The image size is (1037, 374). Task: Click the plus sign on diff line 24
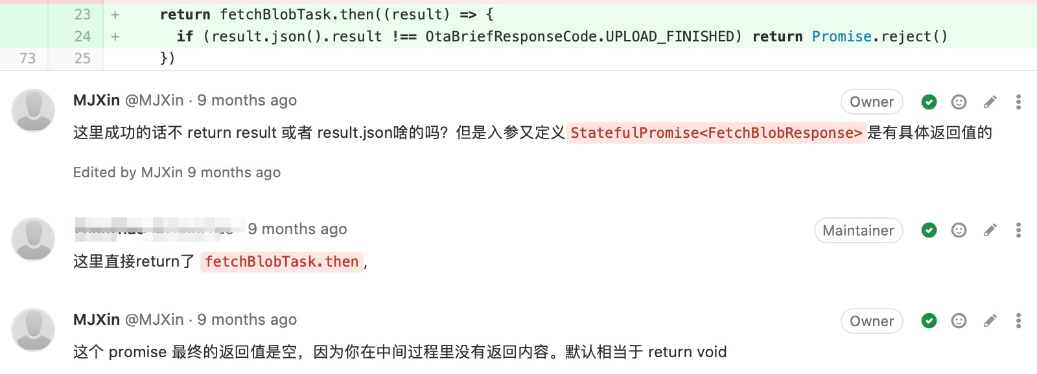(x=115, y=37)
